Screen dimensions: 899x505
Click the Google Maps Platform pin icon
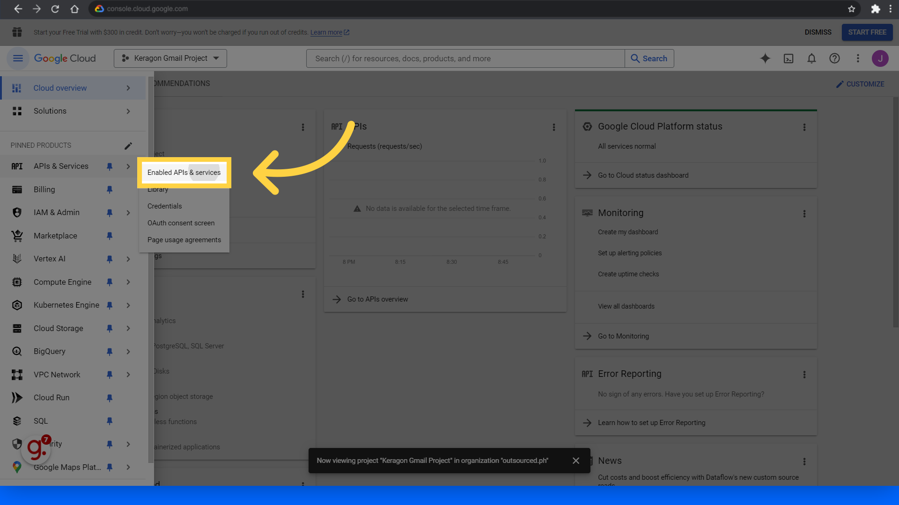coord(17,467)
